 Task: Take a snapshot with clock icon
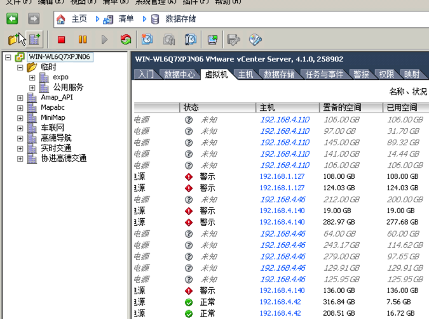147,39
